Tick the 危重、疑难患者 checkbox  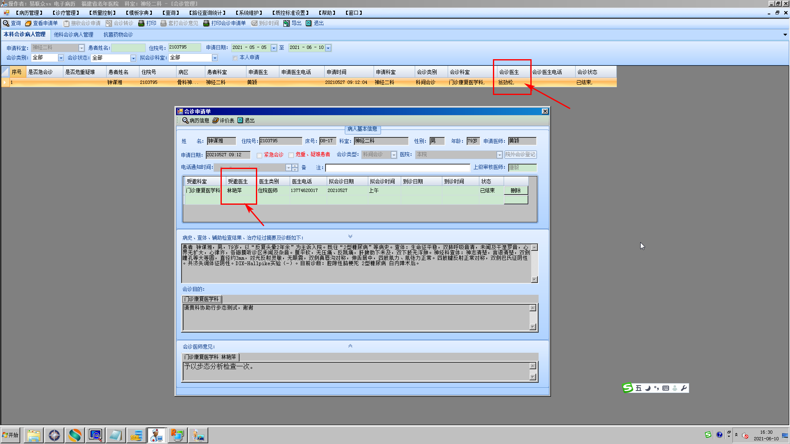tap(291, 155)
